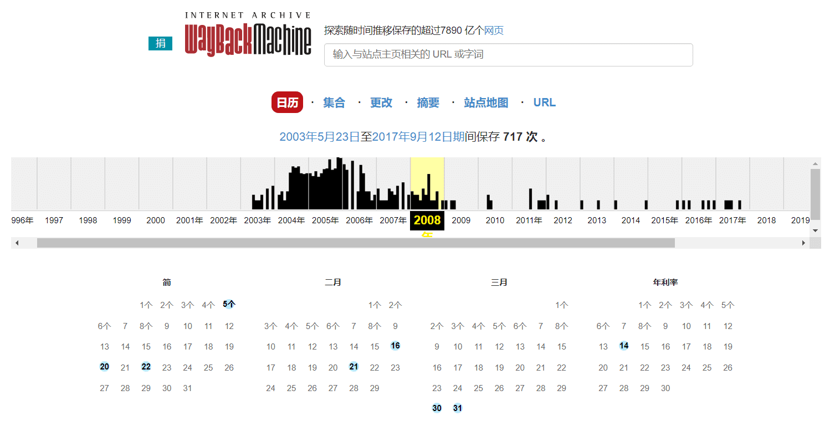Screen dimensions: 840x421
Task: Open the 网页 hyperlink
Action: (494, 30)
